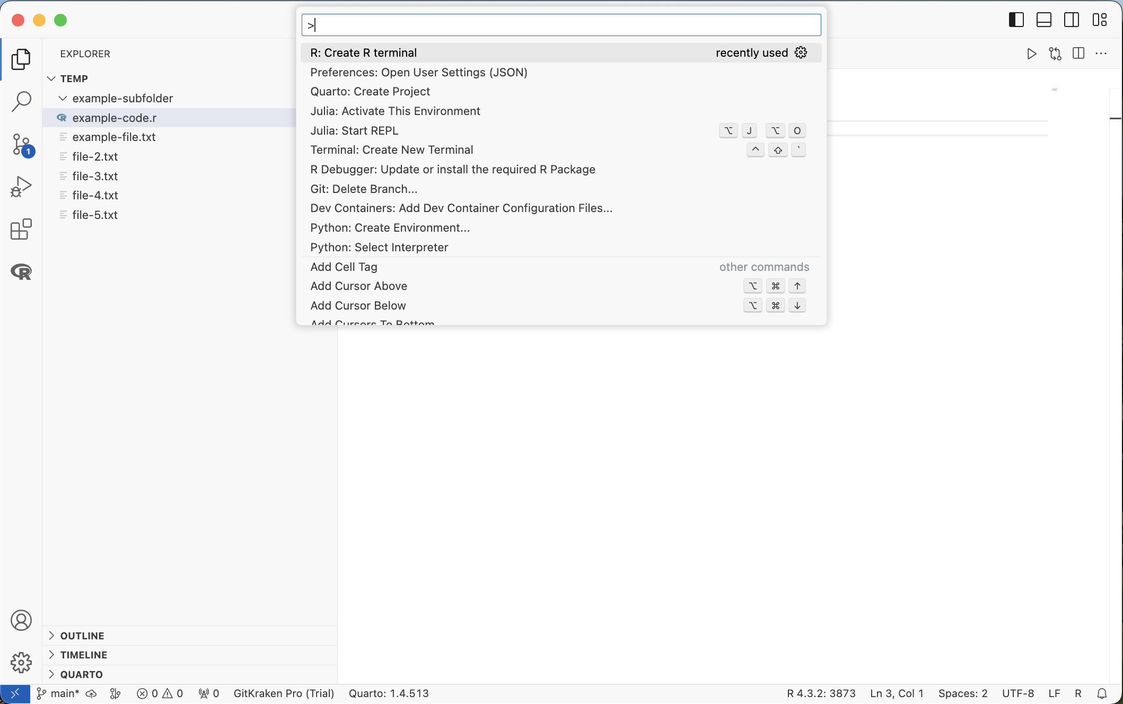
Task: Click the Run file play icon
Action: click(x=1031, y=54)
